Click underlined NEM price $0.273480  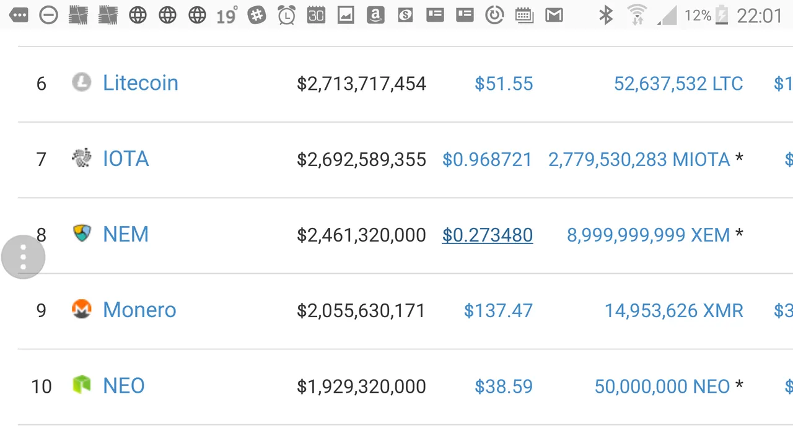[x=488, y=235]
